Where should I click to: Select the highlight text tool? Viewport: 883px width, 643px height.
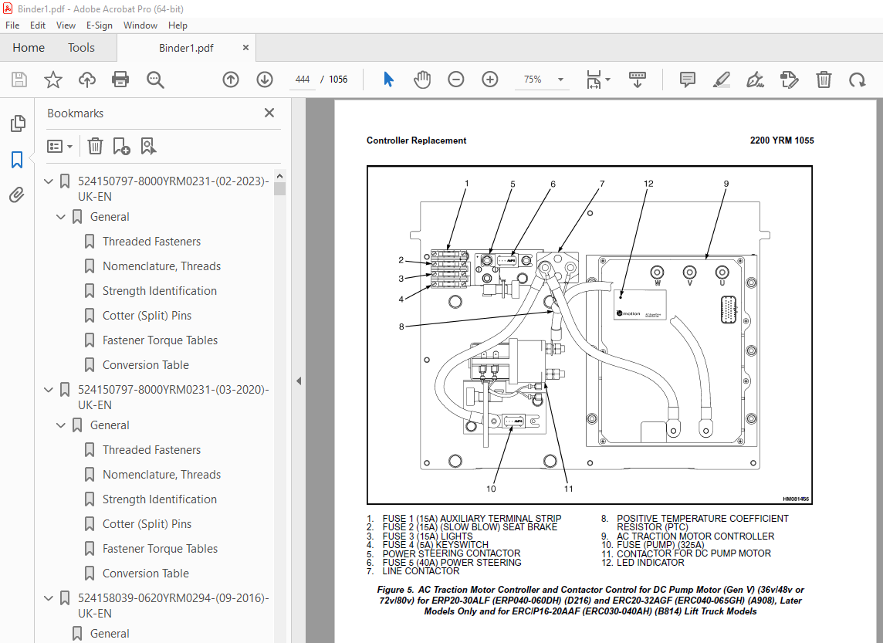click(x=722, y=80)
